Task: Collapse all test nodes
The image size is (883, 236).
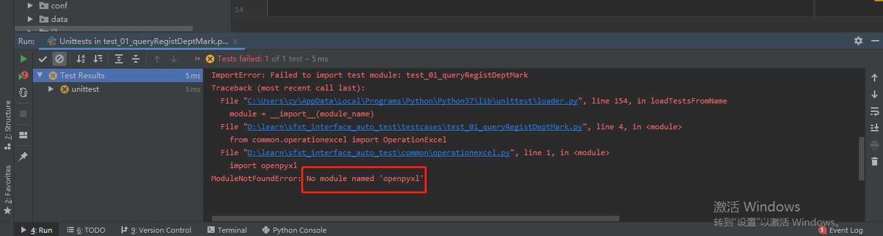Action: [136, 59]
